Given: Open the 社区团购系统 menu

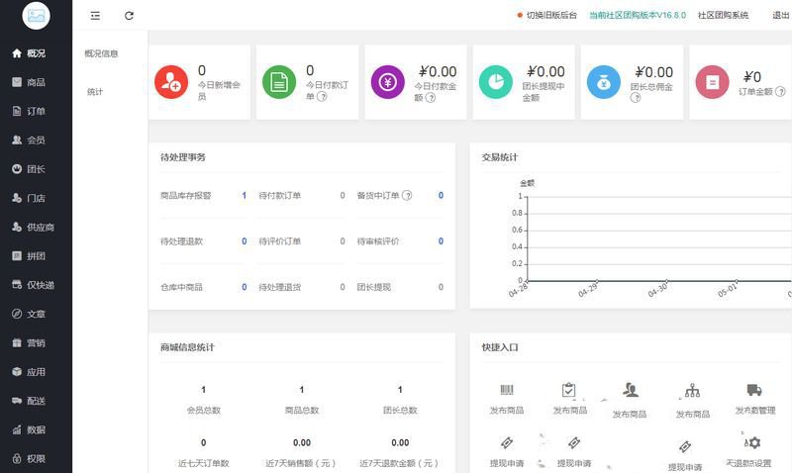Looking at the screenshot, I should tap(723, 15).
